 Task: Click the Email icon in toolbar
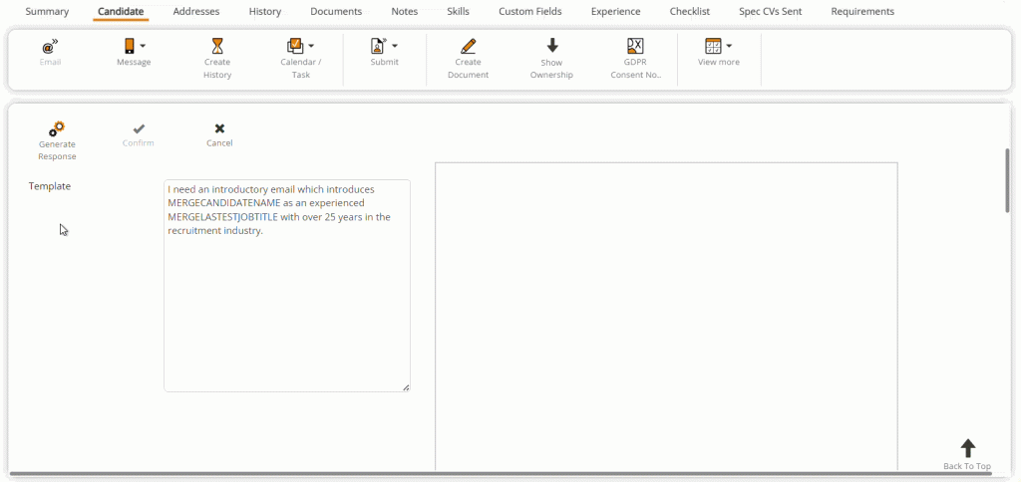pos(50,46)
